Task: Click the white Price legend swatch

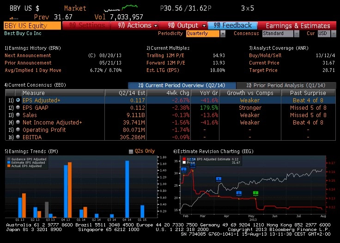Action: click(184, 162)
